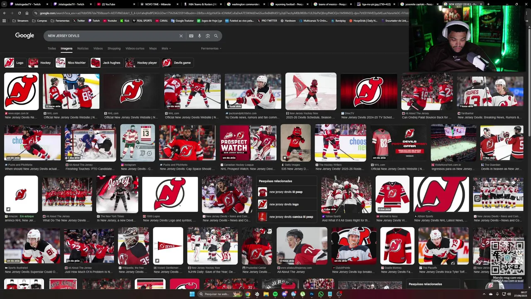Open the on-screen keyboard icon in search box
The height and width of the screenshot is (299, 531).
click(191, 36)
